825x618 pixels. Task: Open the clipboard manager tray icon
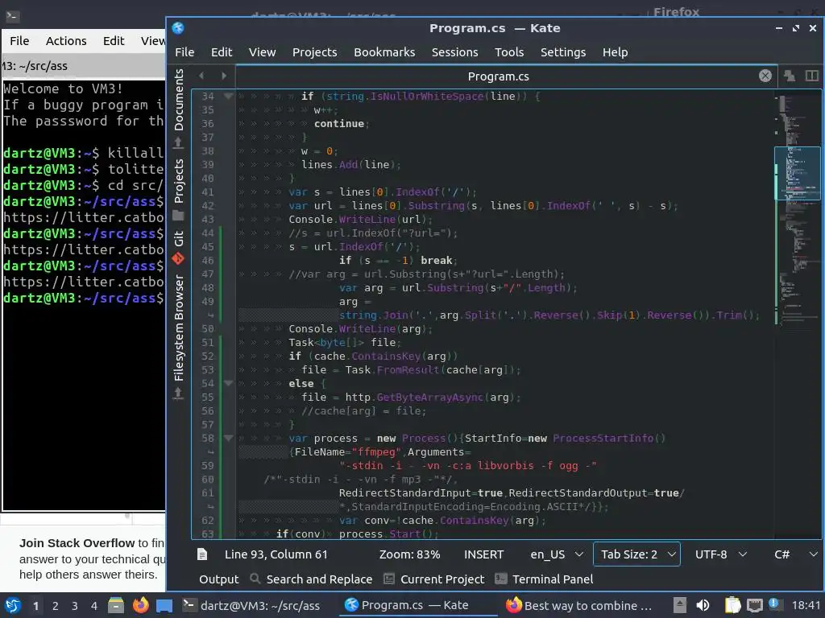(x=733, y=605)
